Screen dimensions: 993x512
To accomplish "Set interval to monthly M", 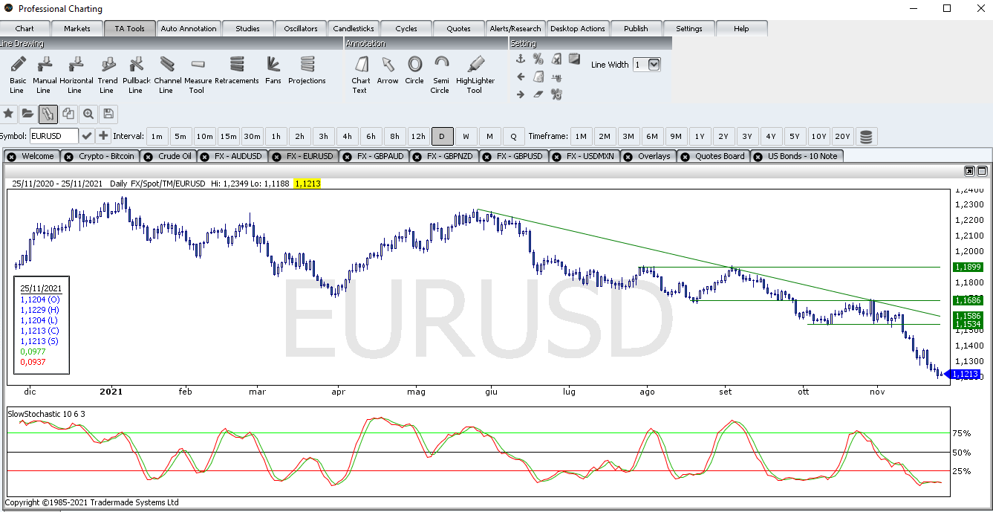I will [x=489, y=136].
